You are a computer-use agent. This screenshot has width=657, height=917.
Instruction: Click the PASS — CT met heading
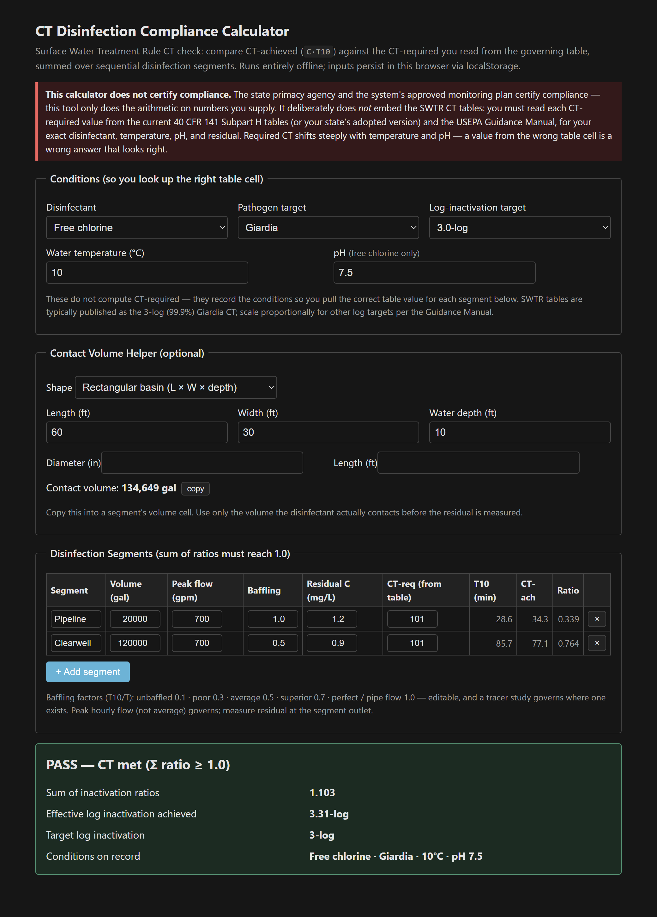[138, 765]
